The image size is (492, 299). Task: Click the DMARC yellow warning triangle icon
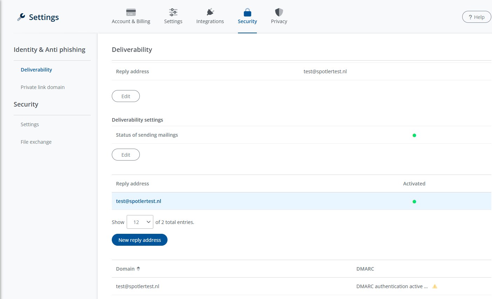coord(435,286)
